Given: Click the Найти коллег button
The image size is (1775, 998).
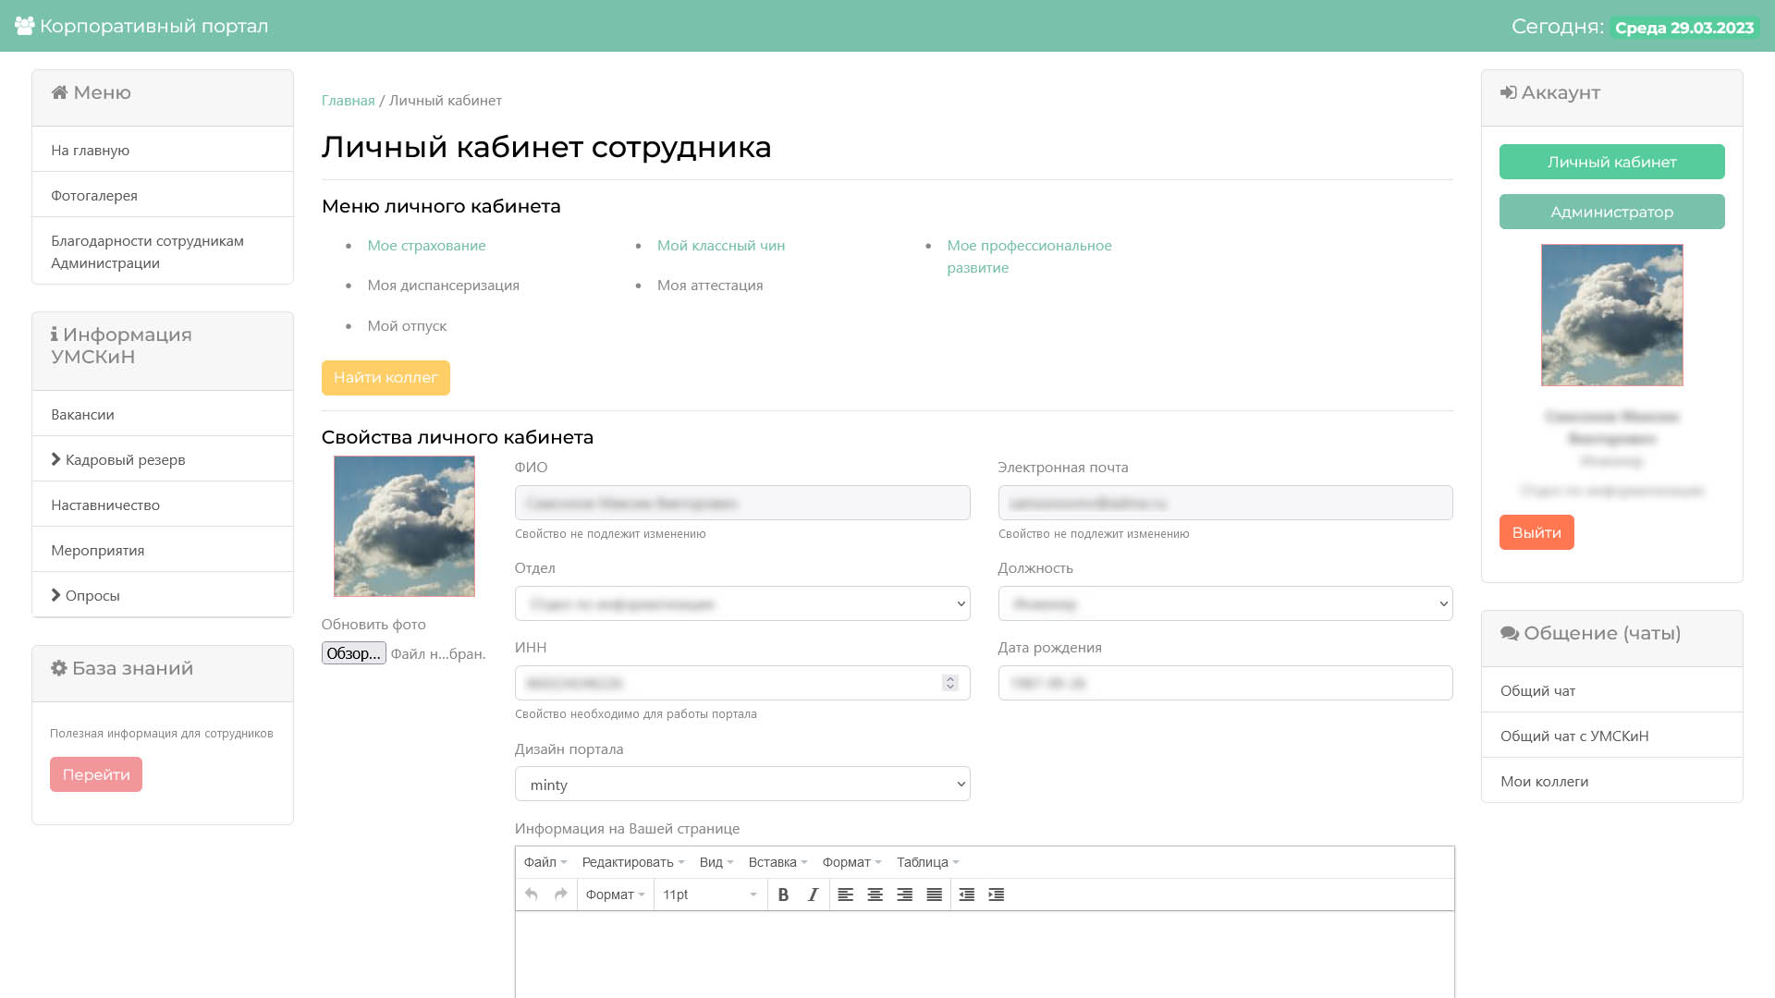Looking at the screenshot, I should coord(386,378).
